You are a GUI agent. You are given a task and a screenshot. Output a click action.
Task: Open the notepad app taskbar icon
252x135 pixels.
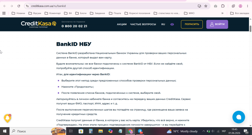point(120,131)
